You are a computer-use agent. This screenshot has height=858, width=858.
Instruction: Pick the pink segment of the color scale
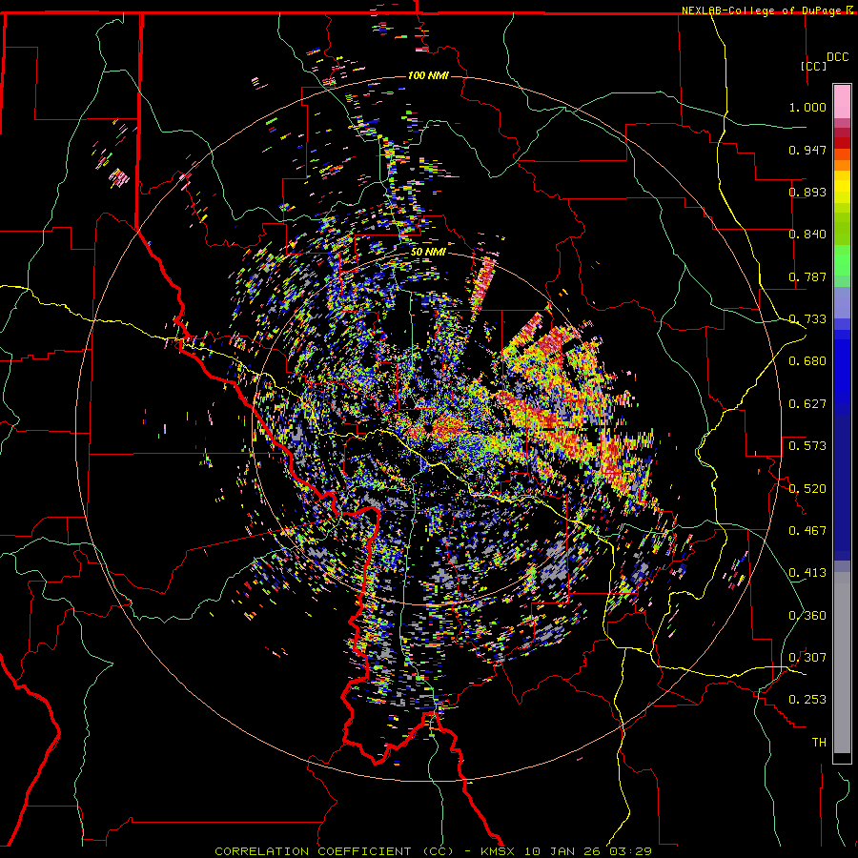coord(842,101)
